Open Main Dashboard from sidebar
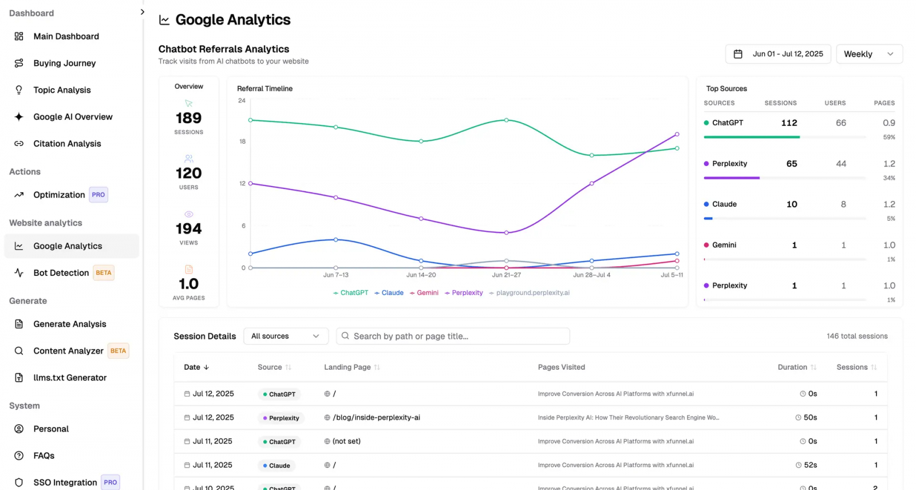Viewport: 916px width, 490px height. point(66,37)
